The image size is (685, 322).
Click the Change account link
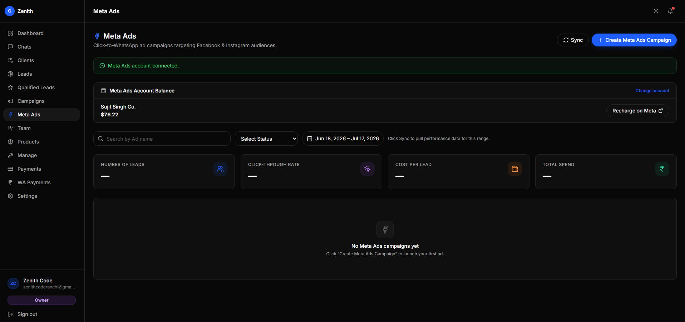click(x=652, y=91)
